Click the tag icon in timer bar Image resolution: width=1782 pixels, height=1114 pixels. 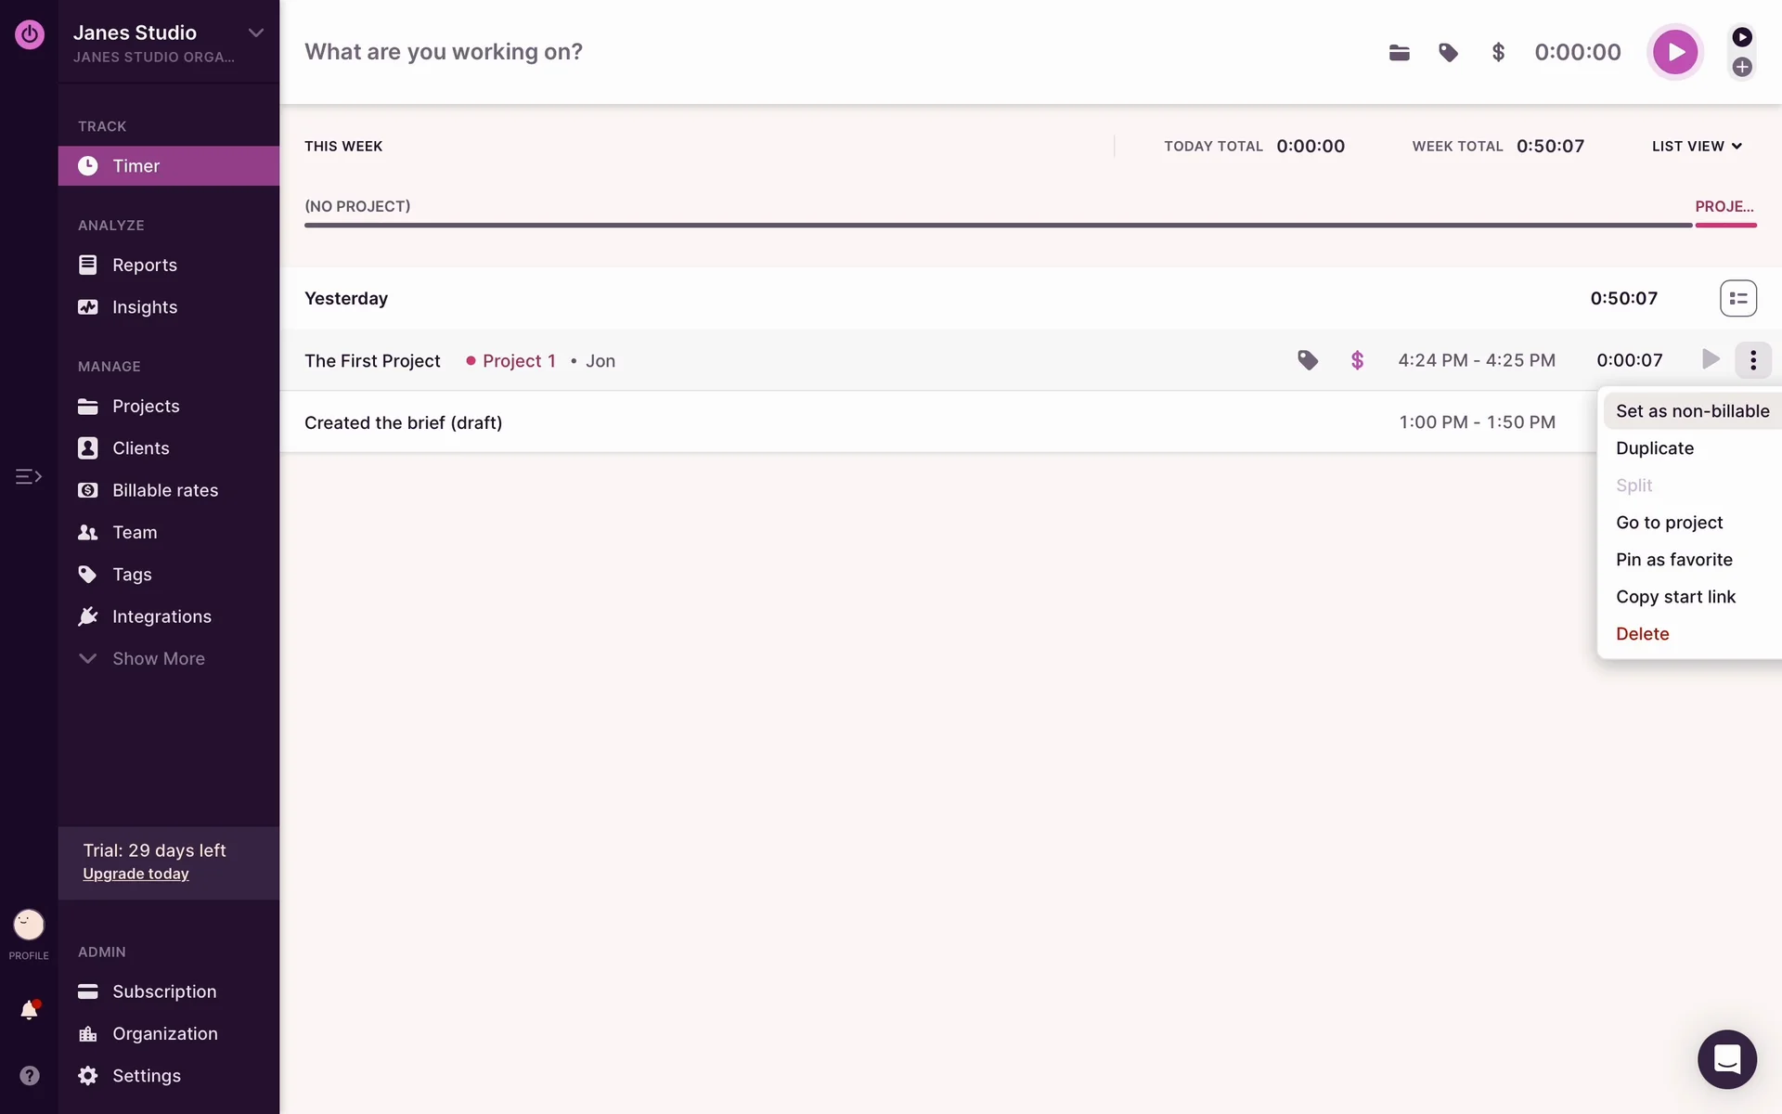click(x=1448, y=53)
